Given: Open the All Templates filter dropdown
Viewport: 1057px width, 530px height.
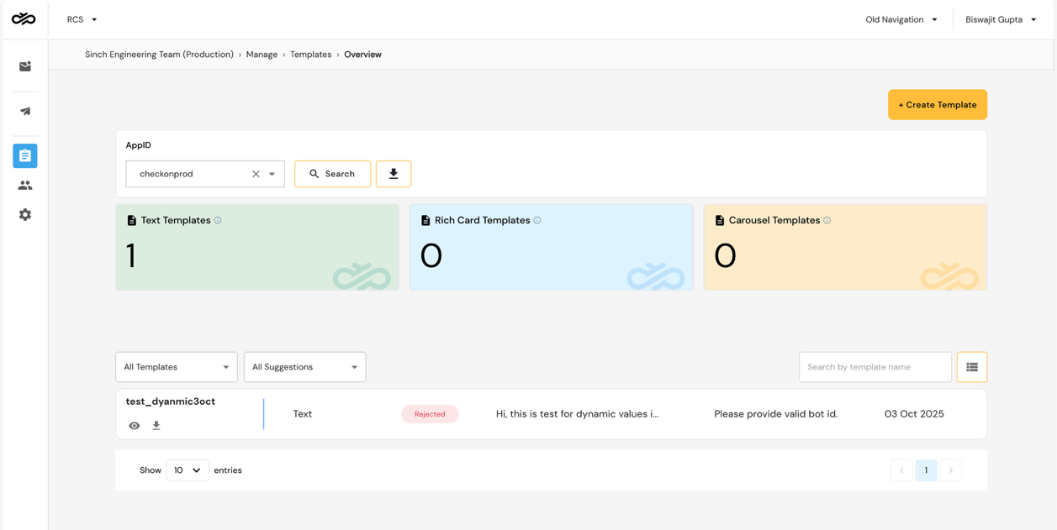Looking at the screenshot, I should pos(177,367).
